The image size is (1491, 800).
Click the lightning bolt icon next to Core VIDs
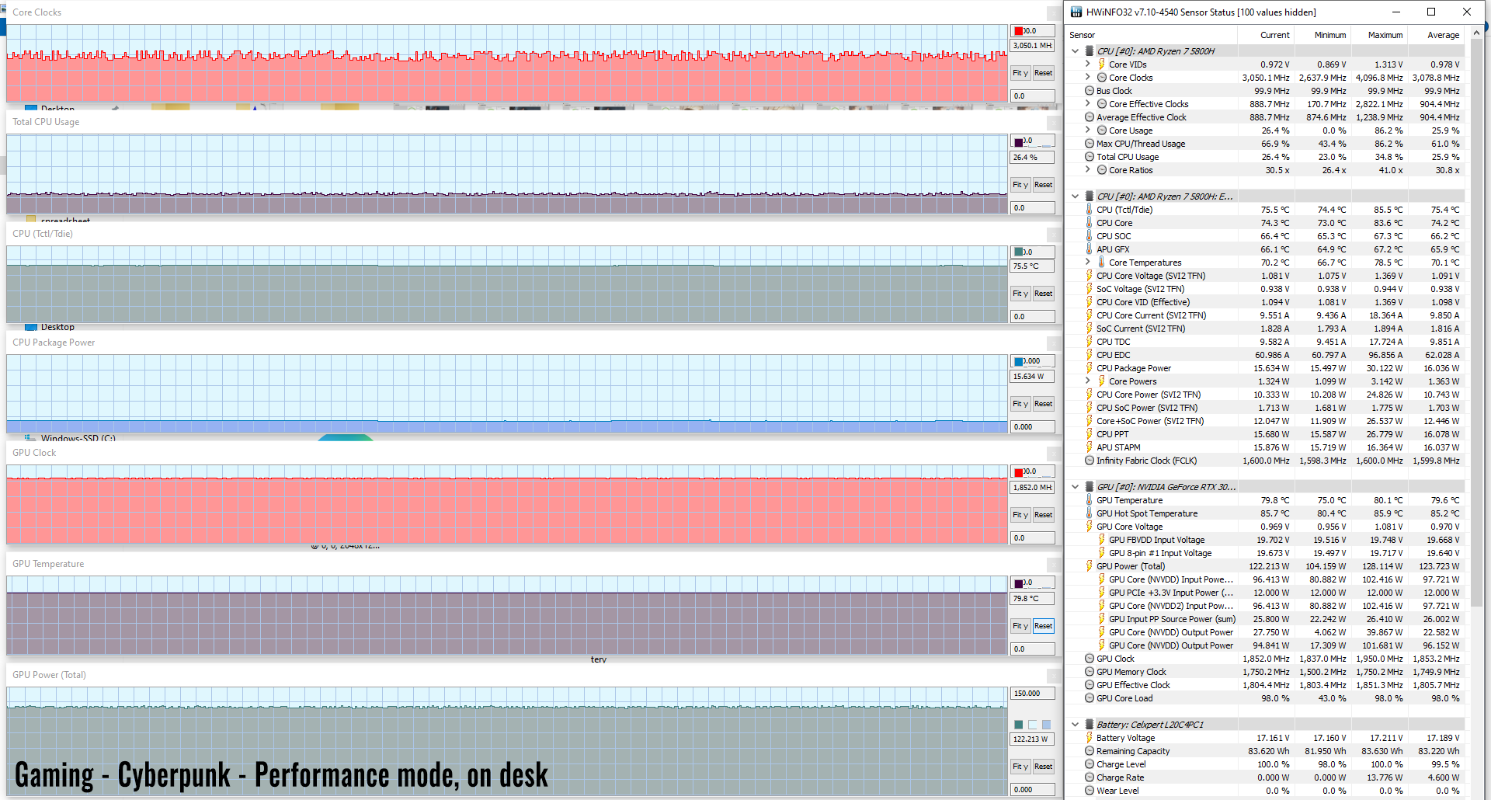click(x=1101, y=64)
